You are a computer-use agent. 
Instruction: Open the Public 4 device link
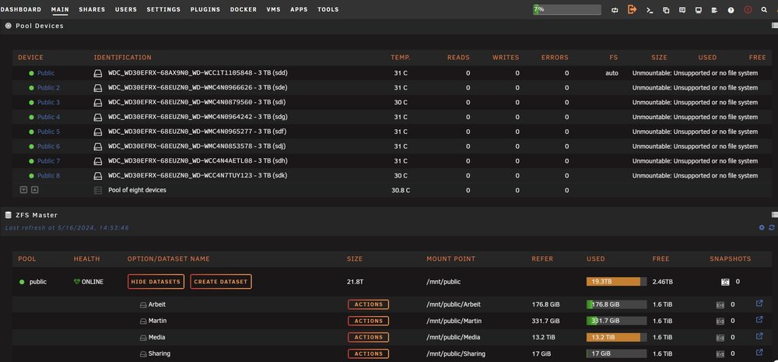48,118
